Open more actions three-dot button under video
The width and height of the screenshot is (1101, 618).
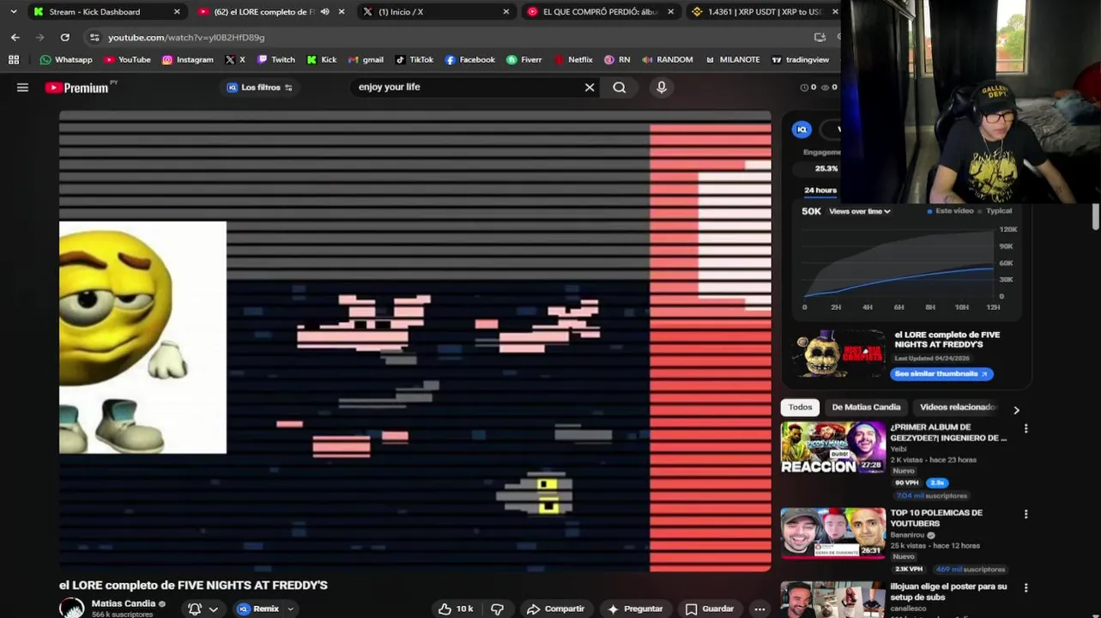click(759, 609)
